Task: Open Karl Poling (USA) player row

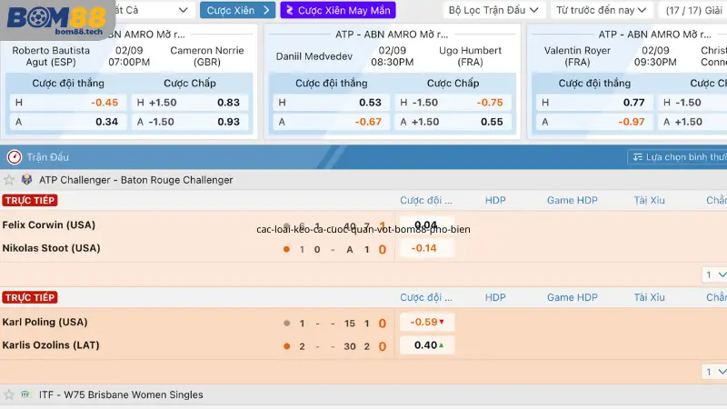Action: click(x=45, y=322)
